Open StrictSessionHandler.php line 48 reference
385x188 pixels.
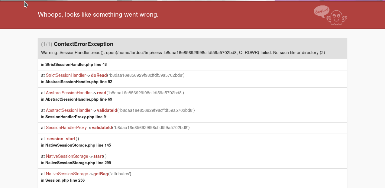coord(76,64)
